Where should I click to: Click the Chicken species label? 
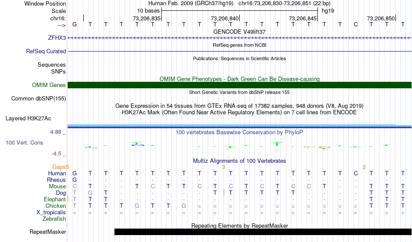click(x=56, y=206)
